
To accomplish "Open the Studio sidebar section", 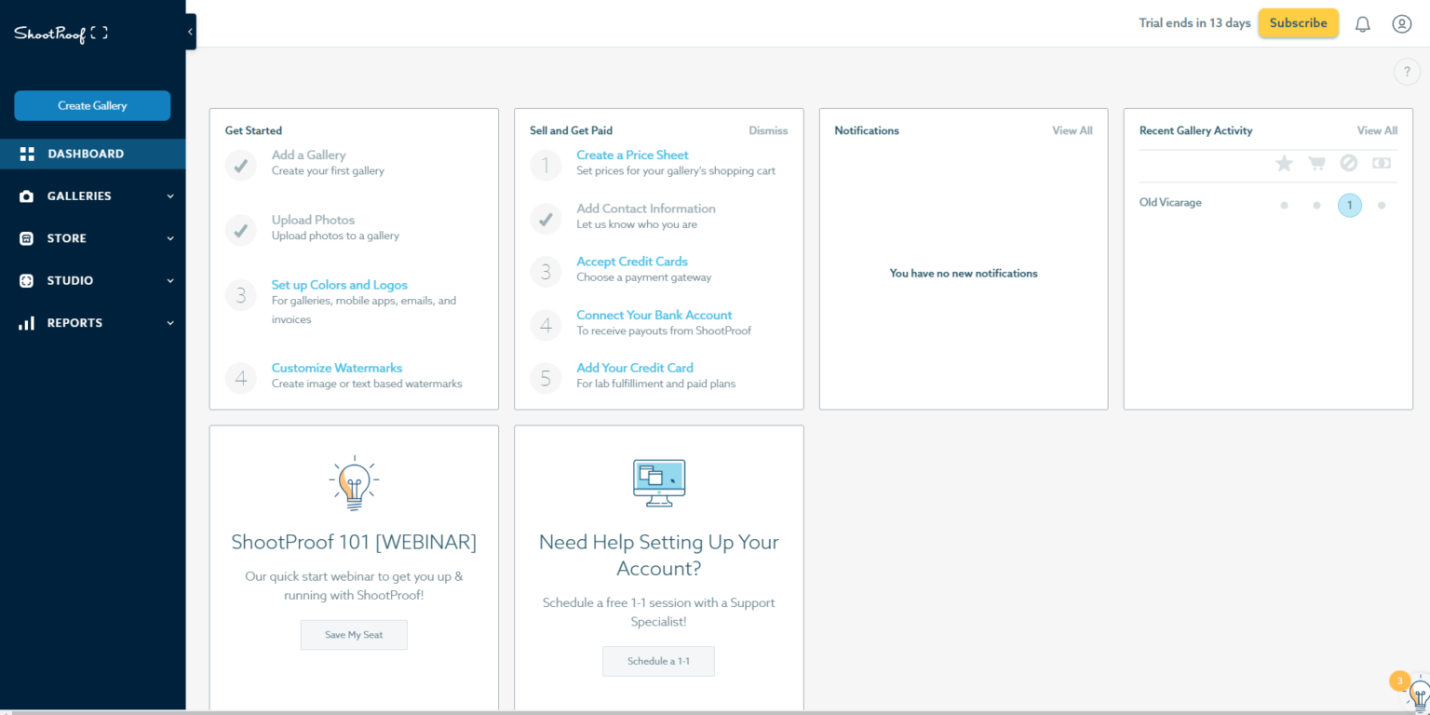I will click(93, 280).
